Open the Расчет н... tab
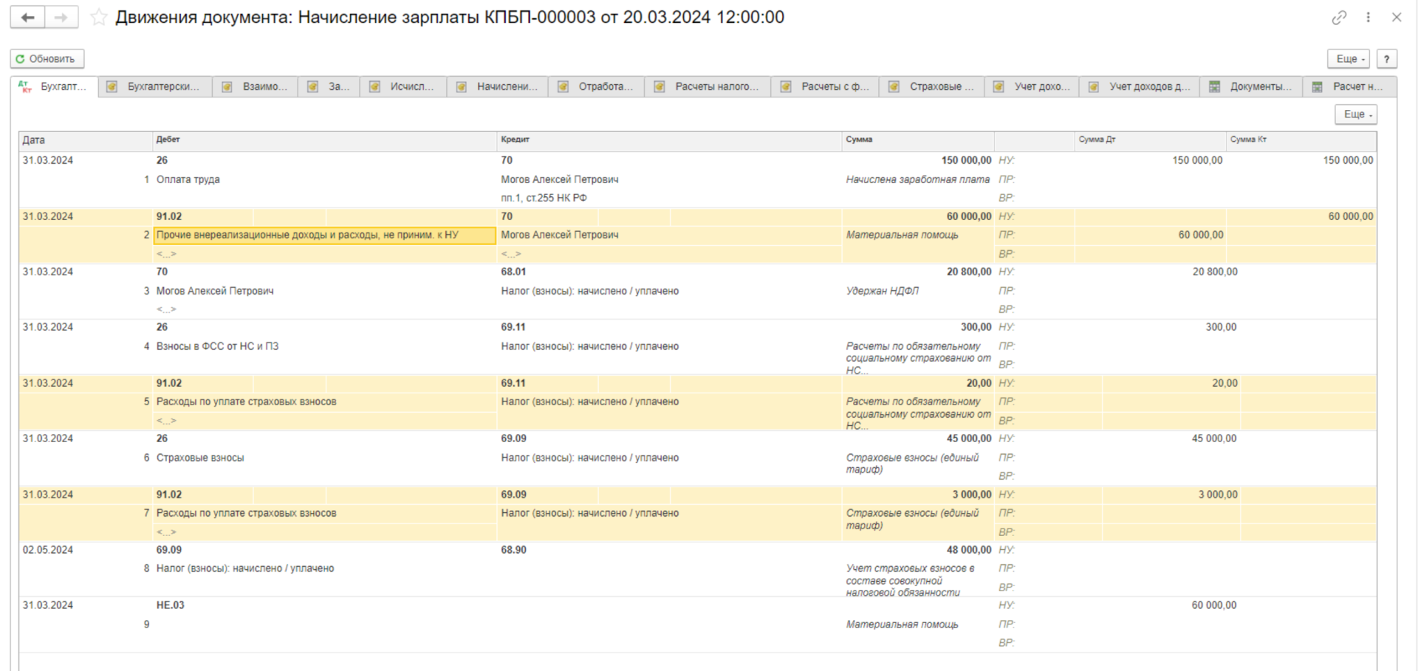Viewport: 1418px width, 671px height. click(x=1350, y=86)
